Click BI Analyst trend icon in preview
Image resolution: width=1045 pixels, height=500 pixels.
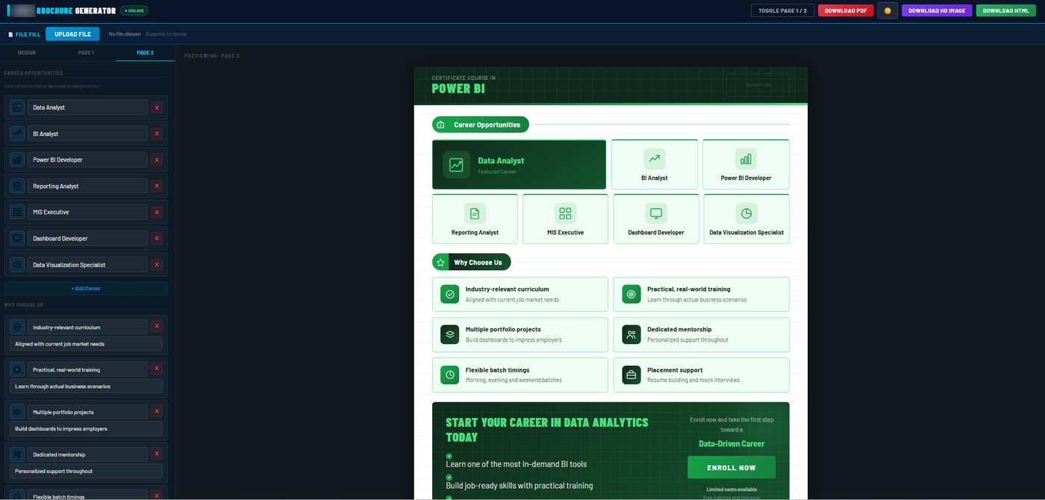pyautogui.click(x=655, y=158)
